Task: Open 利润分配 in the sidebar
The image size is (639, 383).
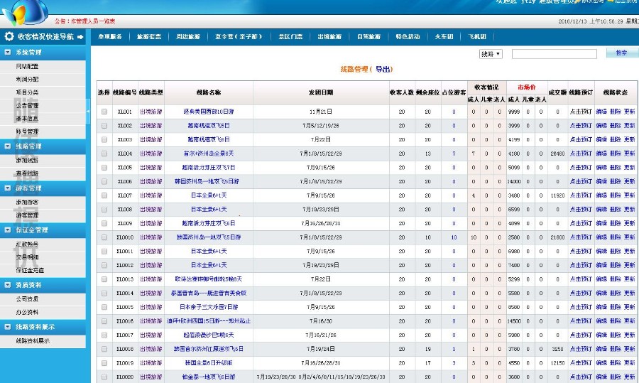Action: (x=27, y=79)
